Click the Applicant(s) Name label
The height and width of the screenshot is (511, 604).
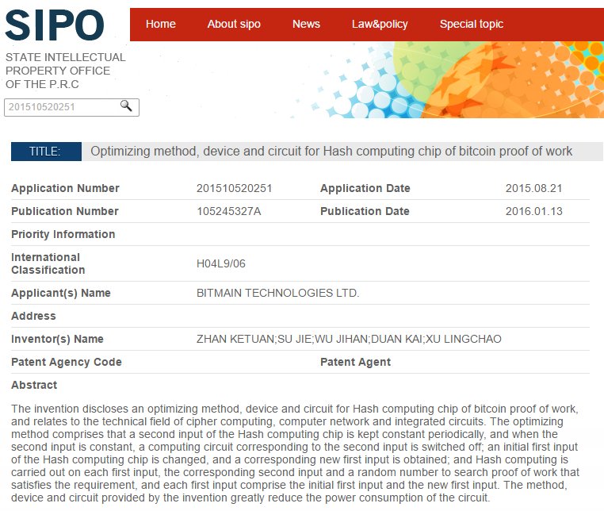(x=61, y=293)
